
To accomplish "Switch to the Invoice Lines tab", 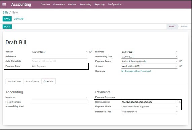I will coord(14,81).
